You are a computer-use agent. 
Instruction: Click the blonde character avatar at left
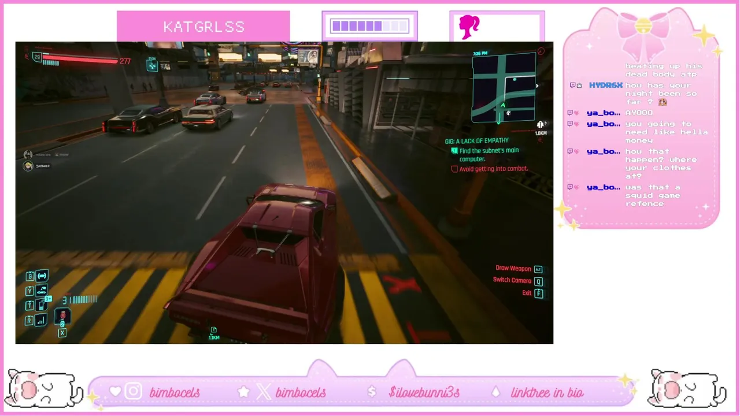pos(28,166)
